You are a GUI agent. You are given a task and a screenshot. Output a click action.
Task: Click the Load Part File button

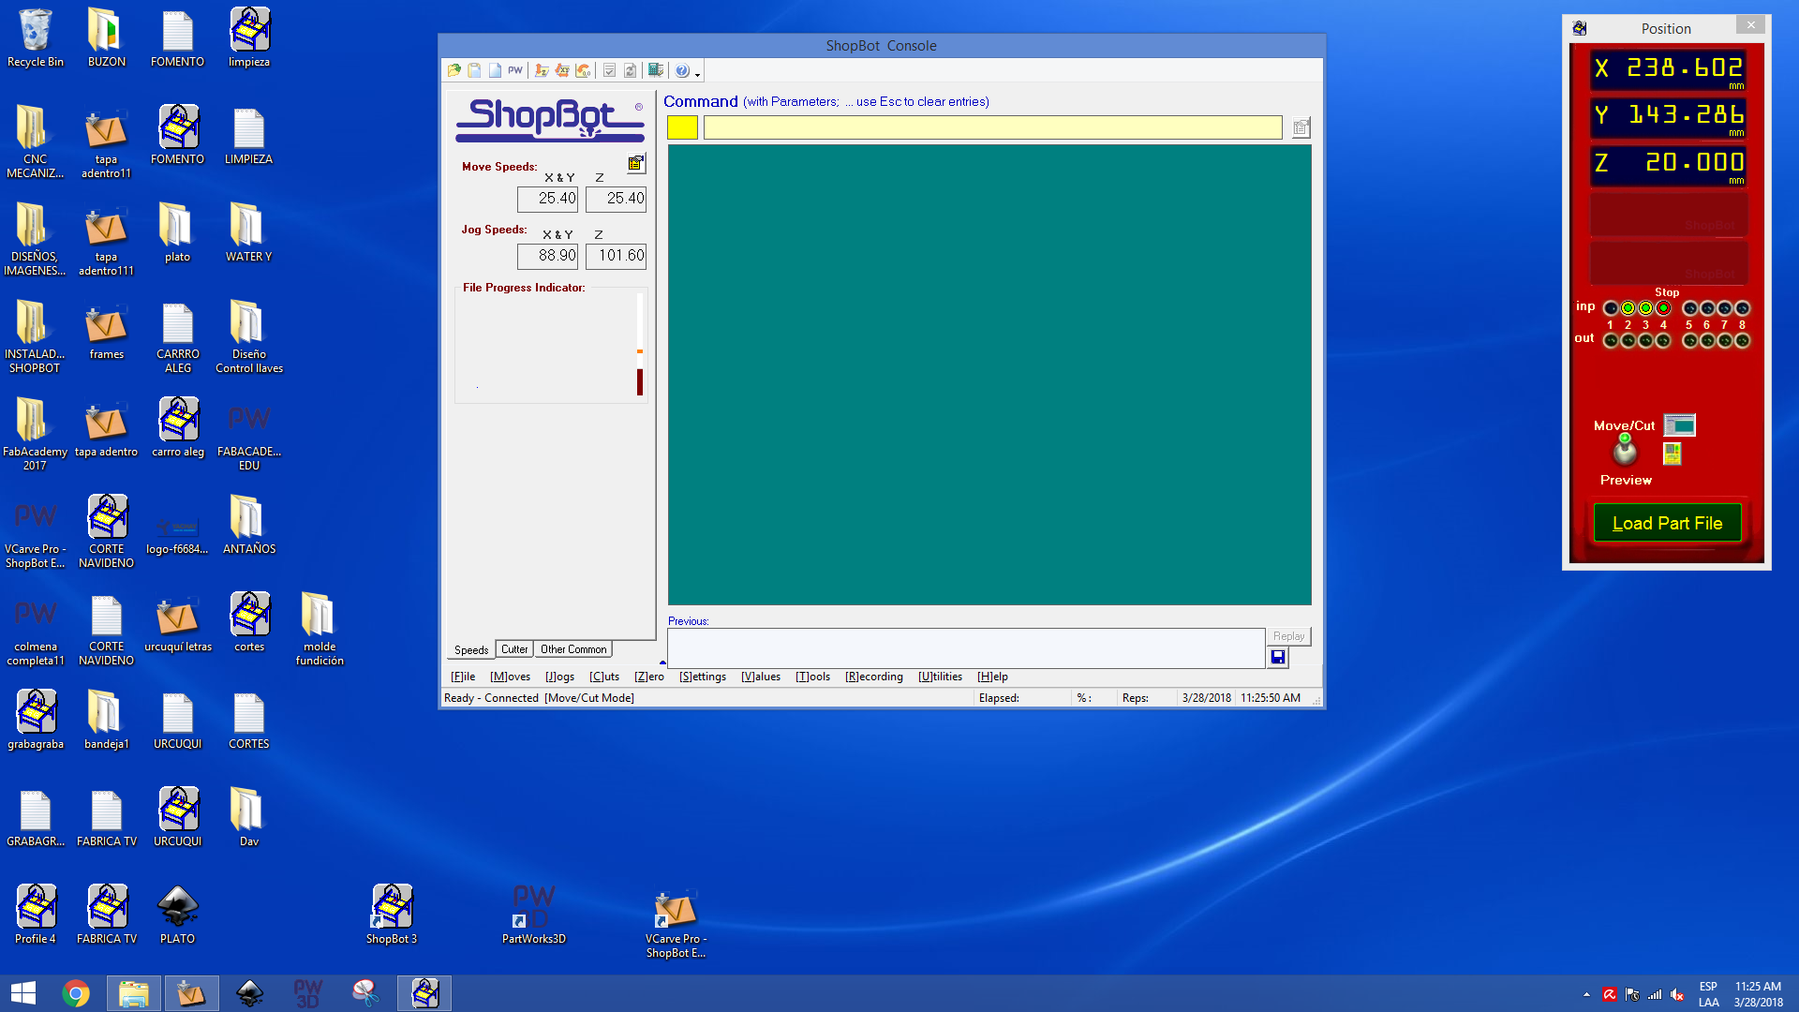click(x=1667, y=523)
